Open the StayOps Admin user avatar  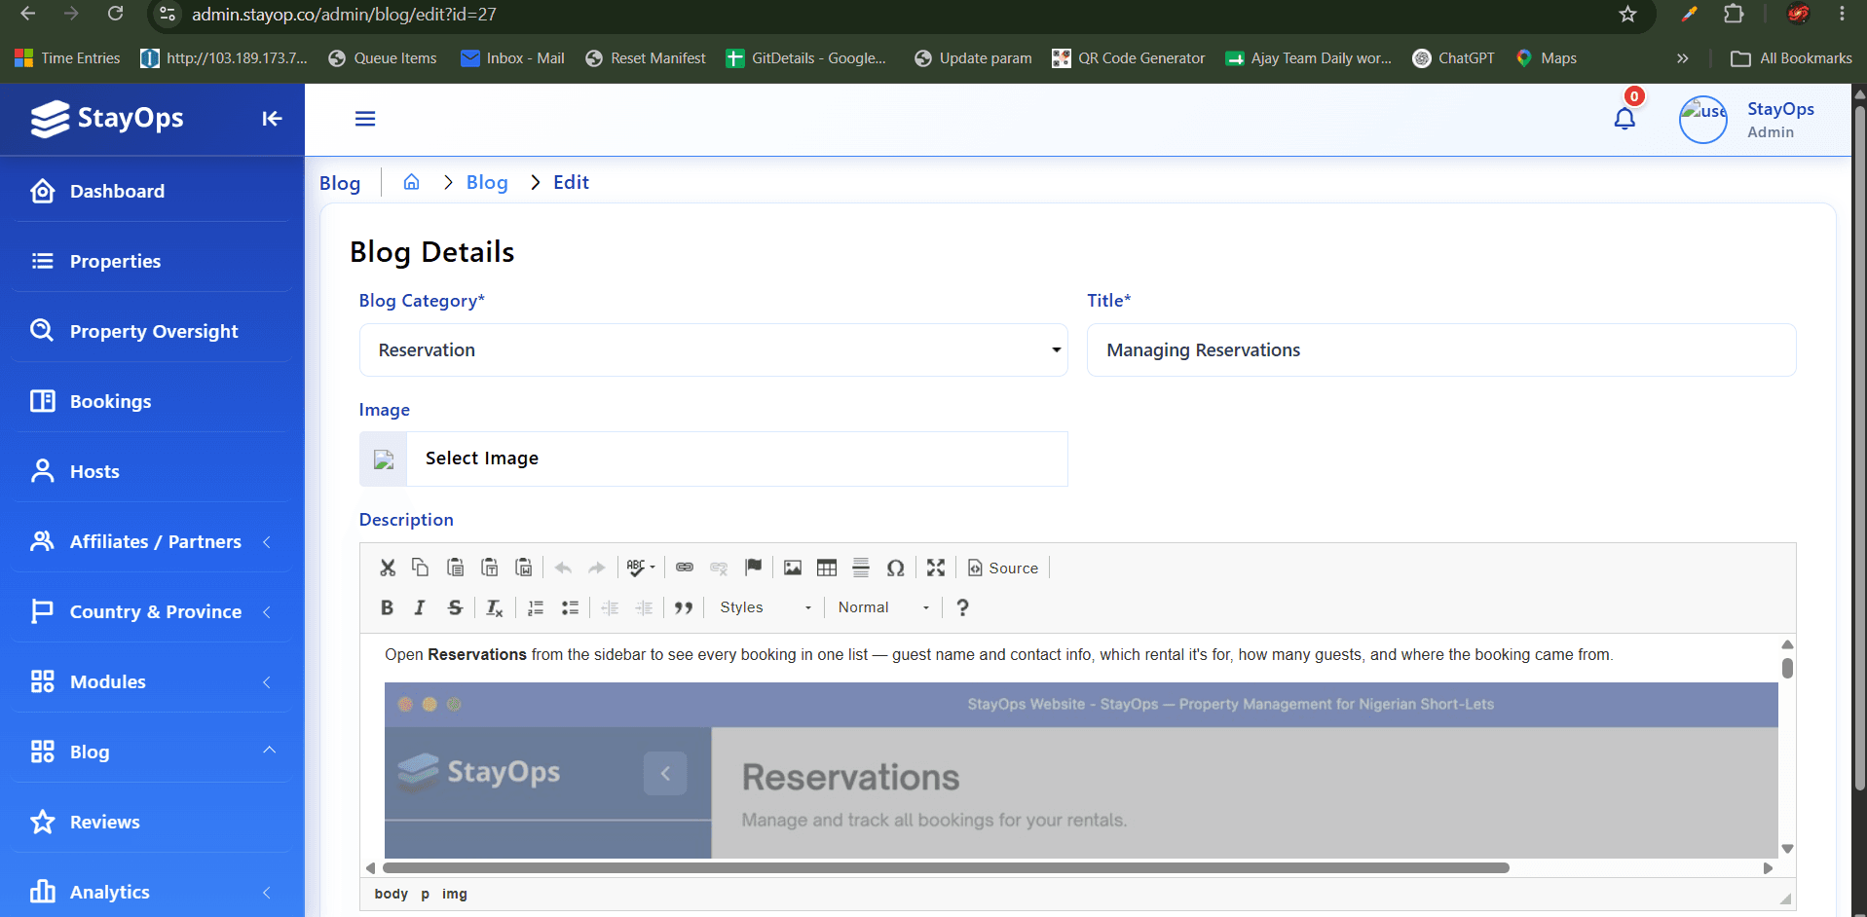pyautogui.click(x=1703, y=120)
